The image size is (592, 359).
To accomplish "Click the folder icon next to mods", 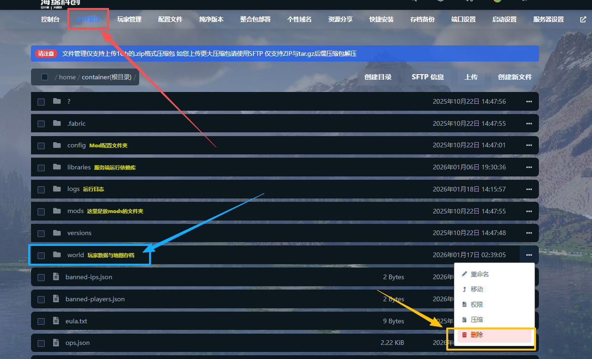I will (57, 211).
